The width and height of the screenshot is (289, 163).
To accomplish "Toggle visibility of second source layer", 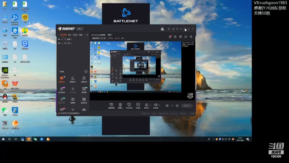I will (x=59, y=43).
